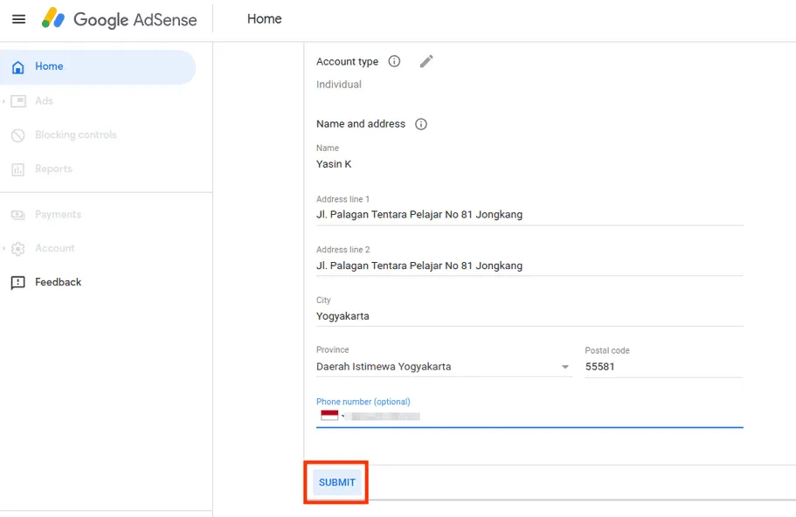The height and width of the screenshot is (517, 796).
Task: Select the Home icon in the sidebar
Action: pos(18,66)
